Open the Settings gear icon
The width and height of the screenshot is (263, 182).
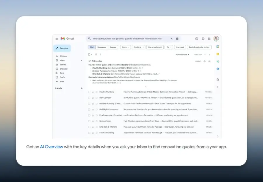tap(203, 39)
